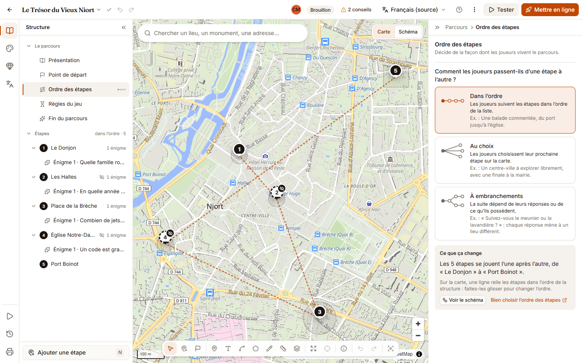Choose the add-step pin tool
Viewport: 582px width, 363px height.
[184, 348]
